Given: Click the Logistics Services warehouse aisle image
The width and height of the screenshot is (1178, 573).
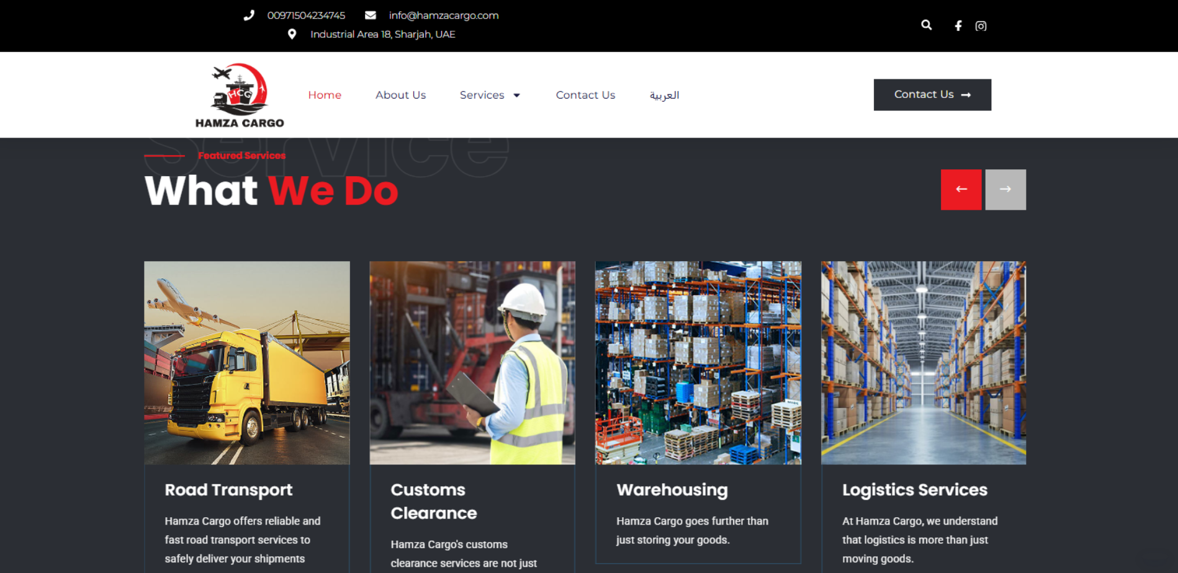Looking at the screenshot, I should coord(923,363).
